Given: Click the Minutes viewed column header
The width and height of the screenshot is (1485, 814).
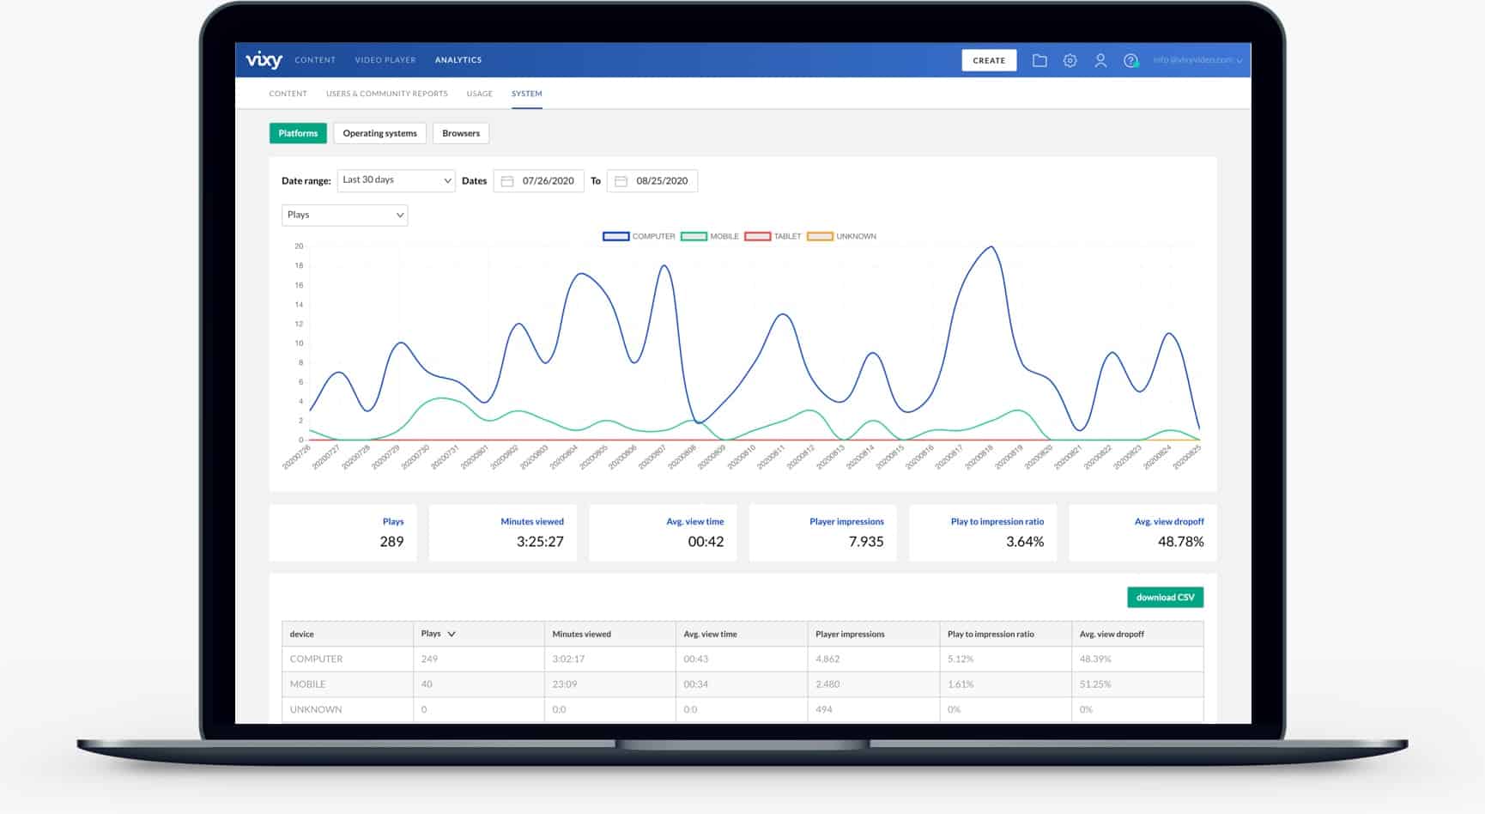Looking at the screenshot, I should tap(610, 634).
